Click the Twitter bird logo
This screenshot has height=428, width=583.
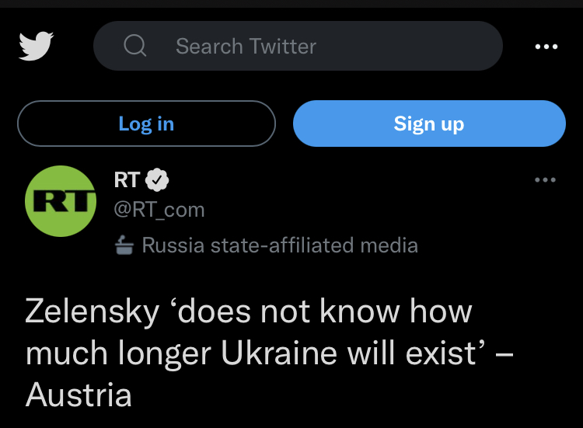coord(36,46)
